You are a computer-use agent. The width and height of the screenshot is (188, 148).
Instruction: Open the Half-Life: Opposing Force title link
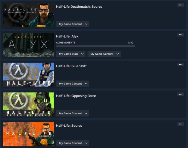(76, 96)
